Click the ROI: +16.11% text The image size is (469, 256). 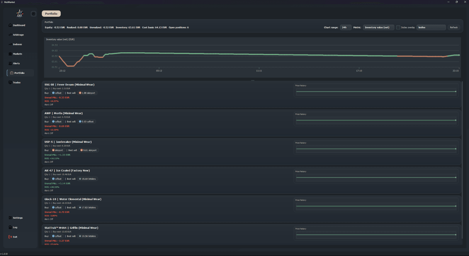tap(52, 158)
